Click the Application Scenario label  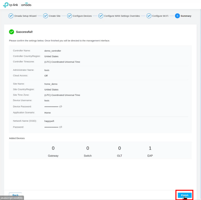[x=24, y=113]
